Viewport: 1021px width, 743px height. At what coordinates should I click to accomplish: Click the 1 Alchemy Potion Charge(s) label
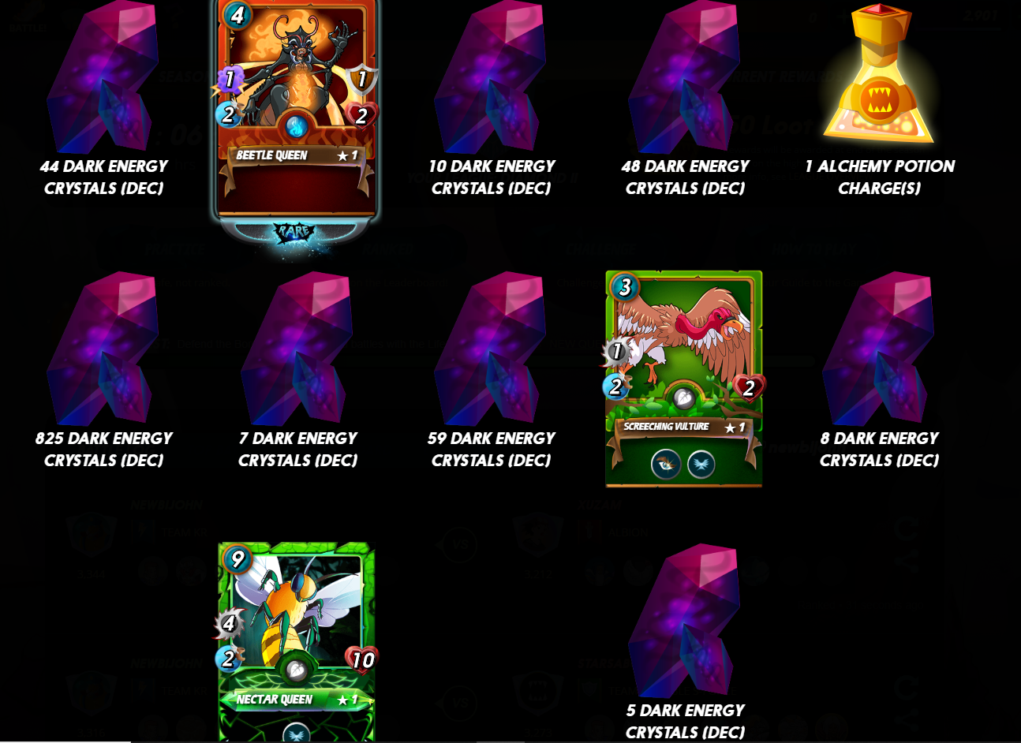tap(879, 177)
